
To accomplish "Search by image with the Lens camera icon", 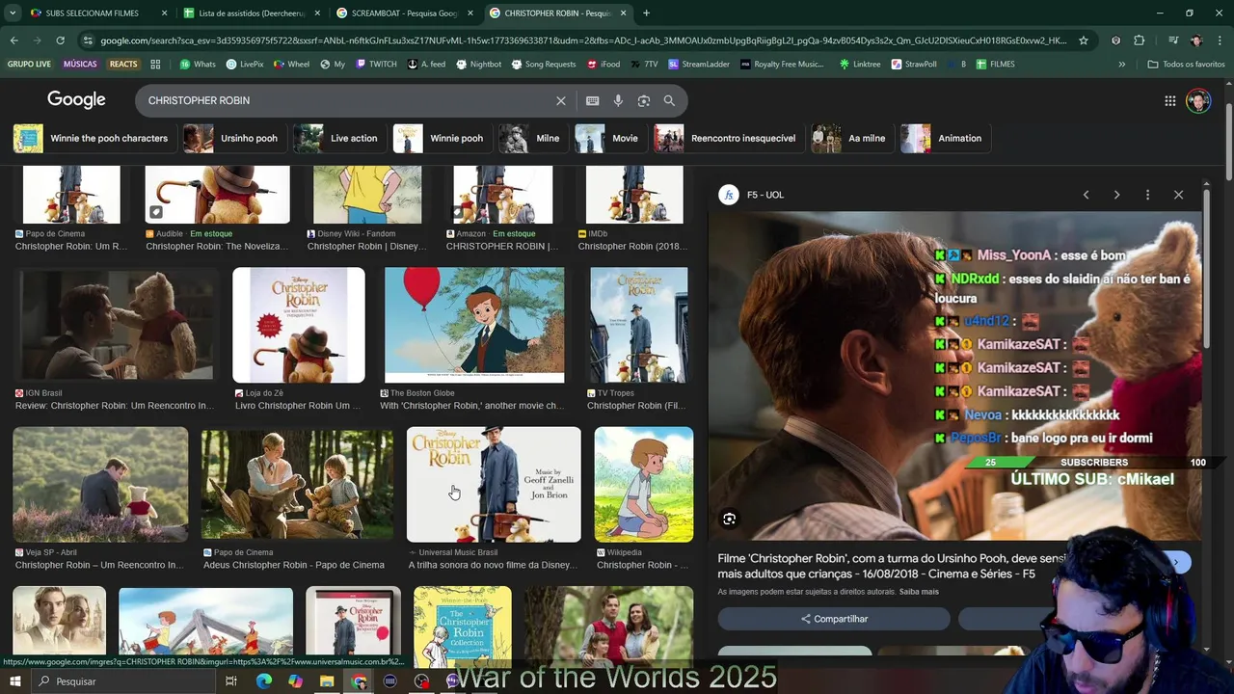I will coord(643,100).
